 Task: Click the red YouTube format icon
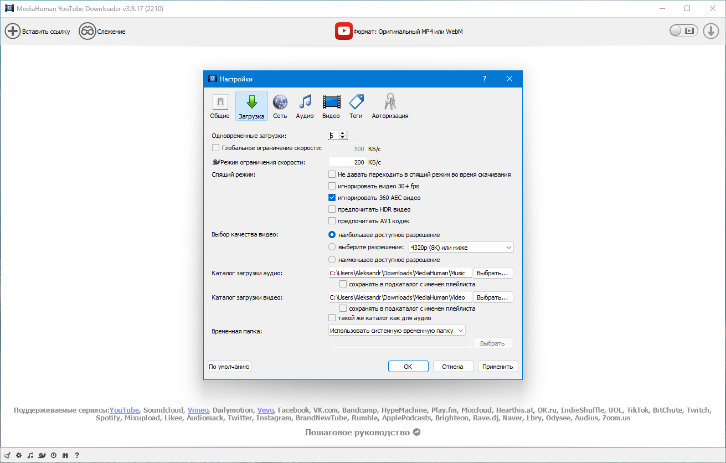click(x=344, y=31)
